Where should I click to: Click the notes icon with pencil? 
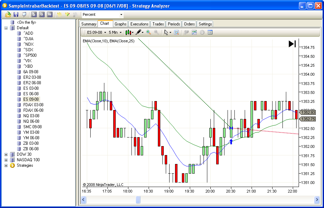(x=68, y=14)
